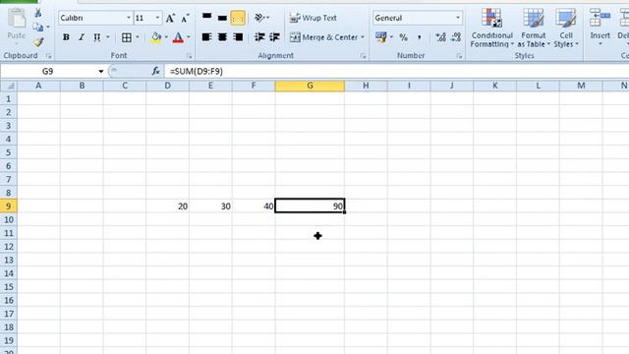Image resolution: width=629 pixels, height=354 pixels.
Task: Click Increase Decimal icon
Action: [440, 37]
